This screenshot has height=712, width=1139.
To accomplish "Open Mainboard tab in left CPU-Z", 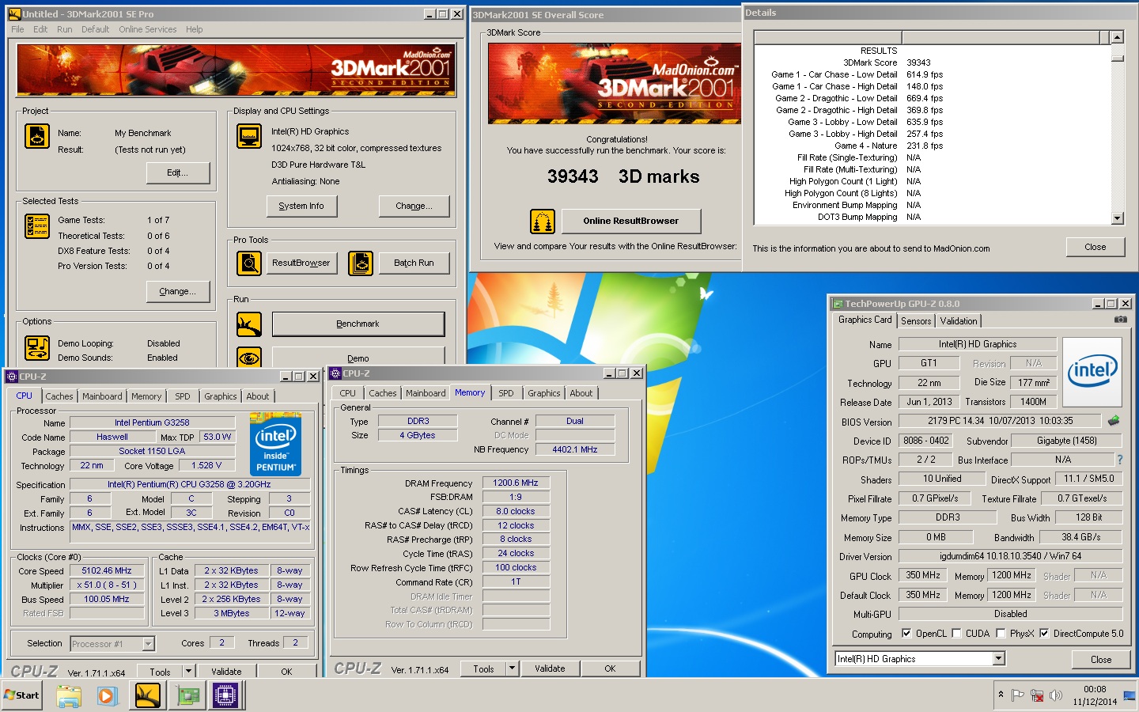I will 102,396.
